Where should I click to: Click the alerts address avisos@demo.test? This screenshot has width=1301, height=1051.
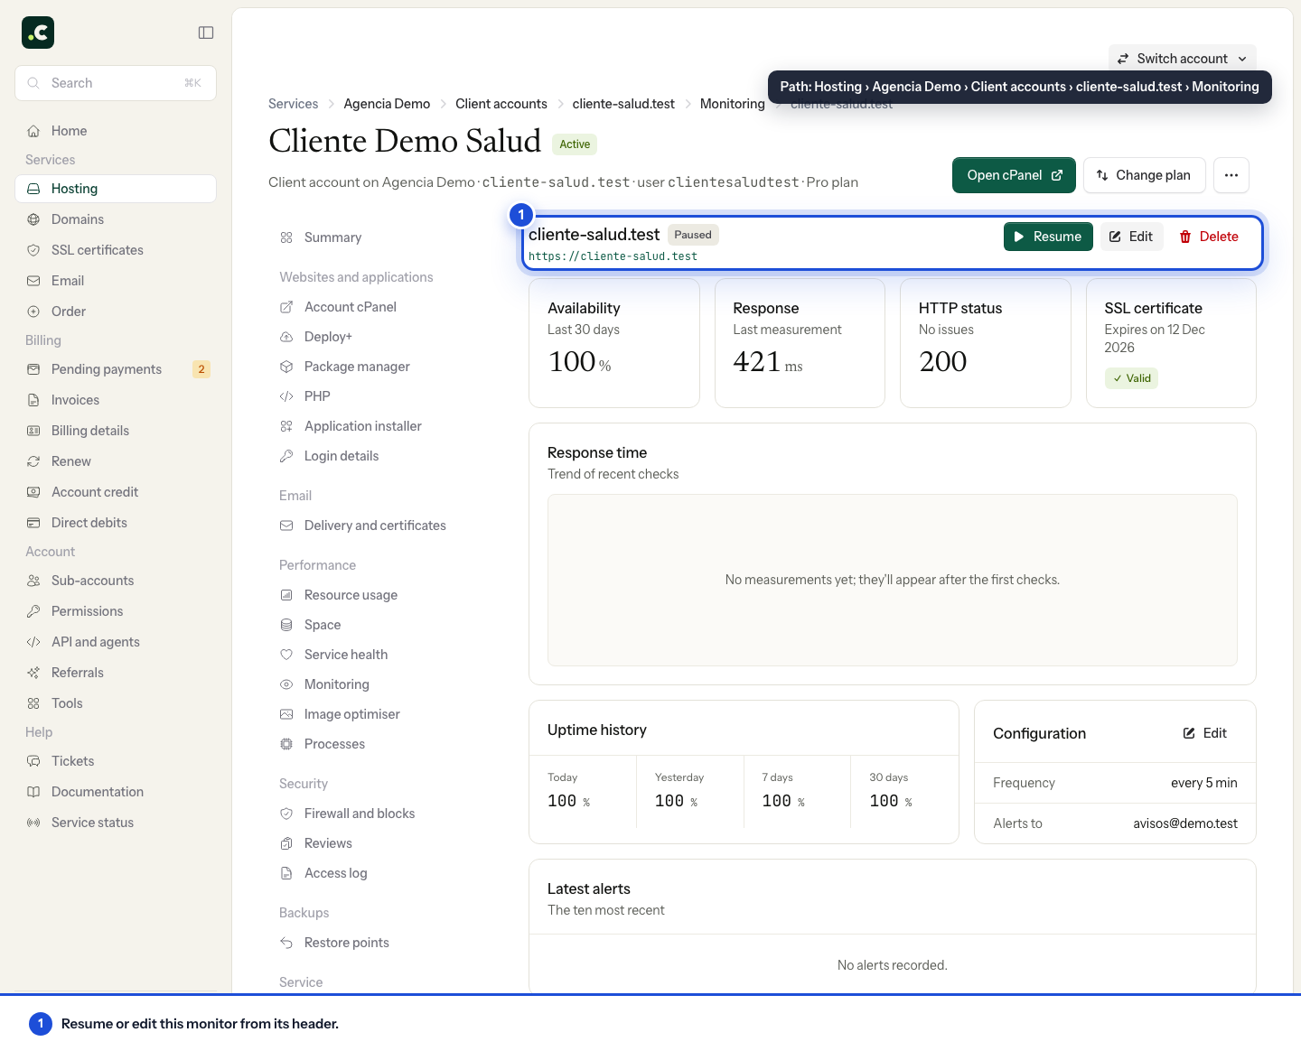pos(1185,823)
